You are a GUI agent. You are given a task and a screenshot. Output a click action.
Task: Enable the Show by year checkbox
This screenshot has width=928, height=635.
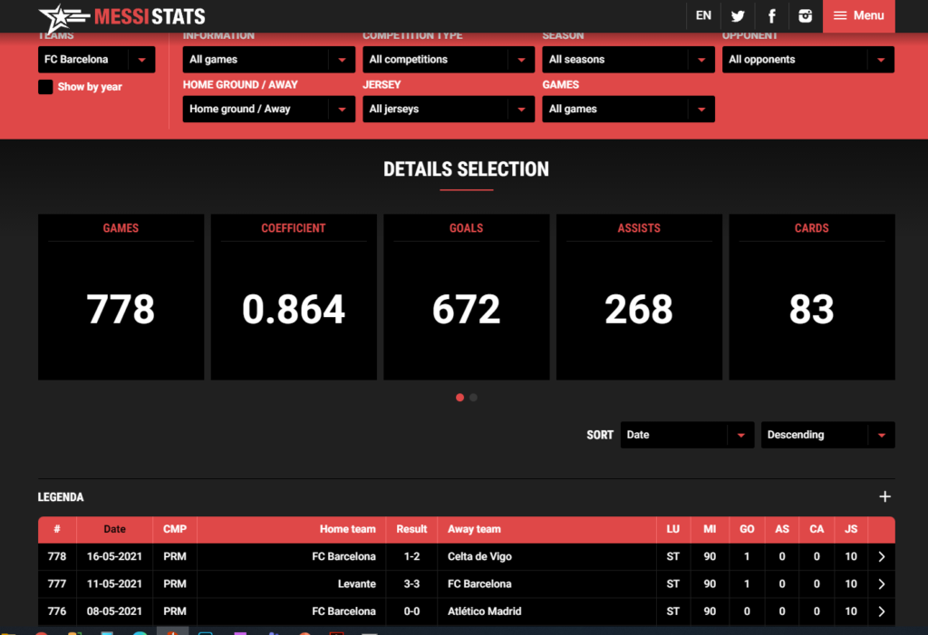point(45,87)
